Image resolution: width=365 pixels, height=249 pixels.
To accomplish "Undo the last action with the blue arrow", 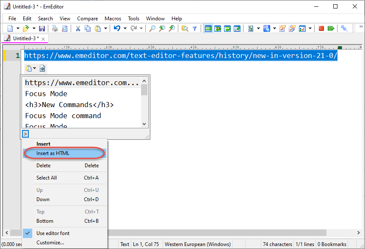I will click(x=117, y=28).
